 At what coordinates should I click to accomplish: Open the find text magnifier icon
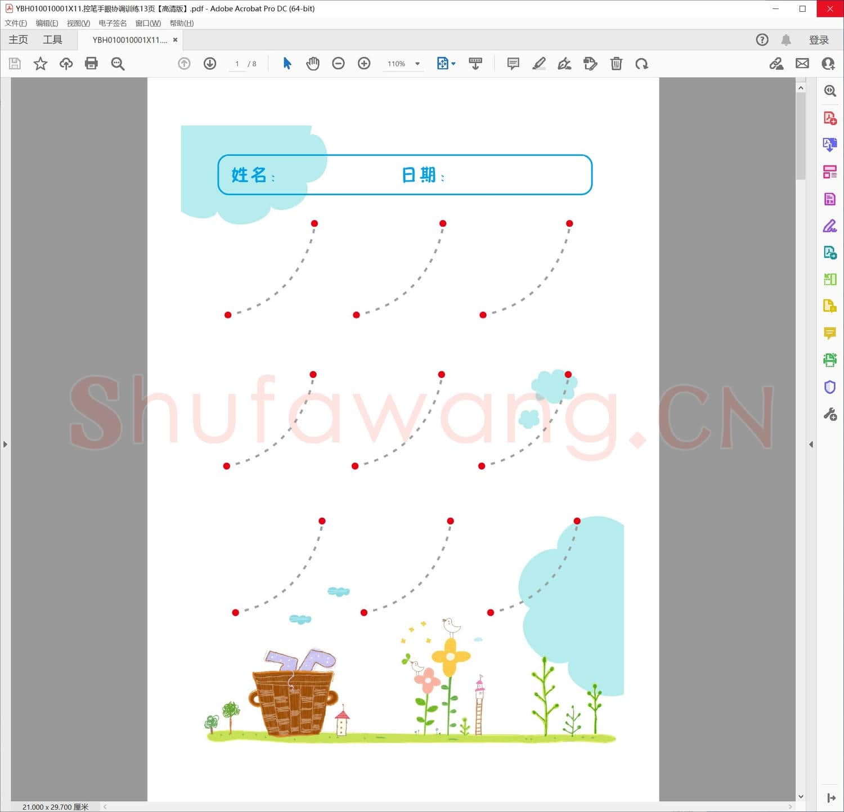tap(118, 64)
